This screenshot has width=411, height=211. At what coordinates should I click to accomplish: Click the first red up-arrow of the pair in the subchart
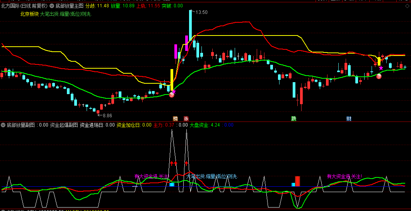coord(172,164)
